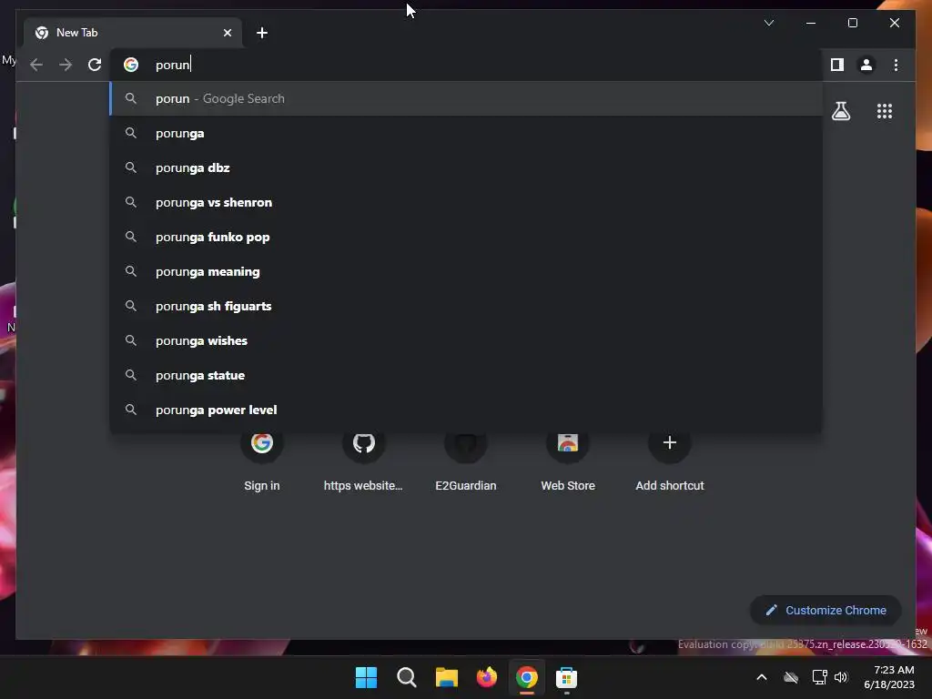Choose the 'porunga statue' suggestion
Viewport: 932px width, 699px height.
466,375
